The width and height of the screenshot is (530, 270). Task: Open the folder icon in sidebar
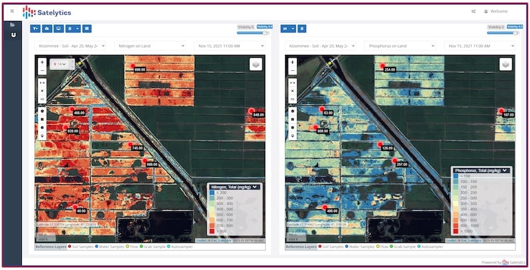pyautogui.click(x=12, y=25)
